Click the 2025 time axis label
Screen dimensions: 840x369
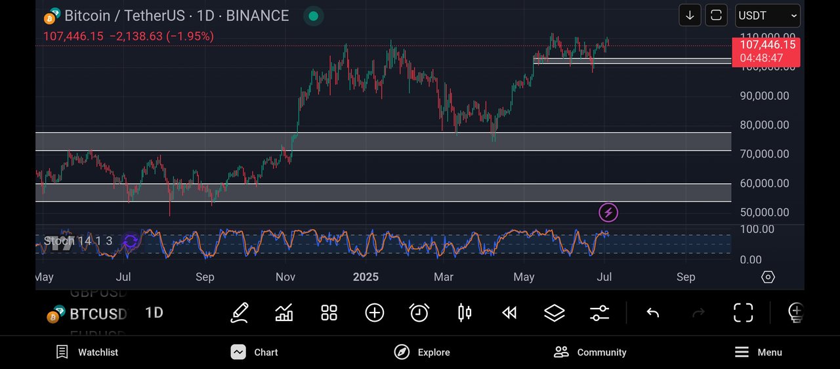click(x=366, y=277)
